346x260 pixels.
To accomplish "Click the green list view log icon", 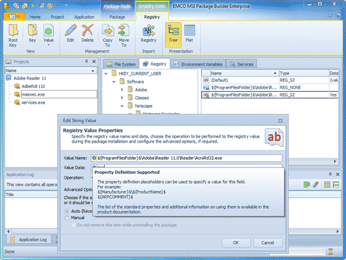I will [327, 184].
